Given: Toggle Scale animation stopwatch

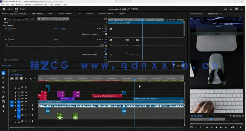Looking at the screenshot, I should tap(9, 39).
